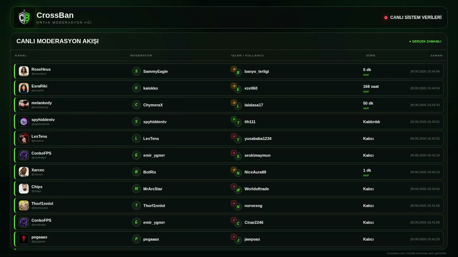Click the CrossBan shield logo
The height and width of the screenshot is (257, 458).
[x=24, y=17]
